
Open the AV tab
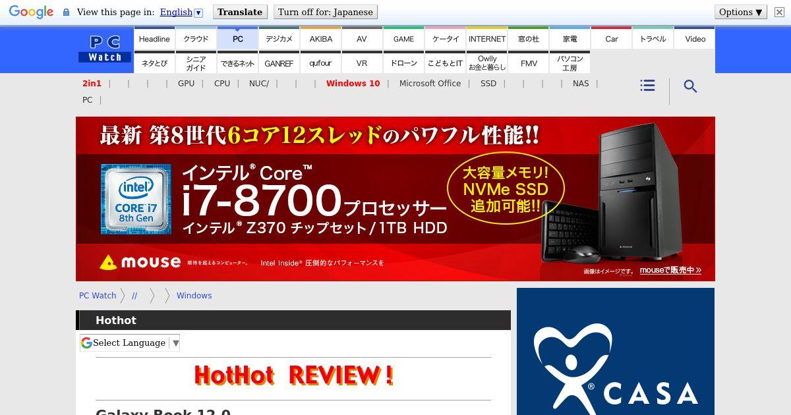point(362,38)
